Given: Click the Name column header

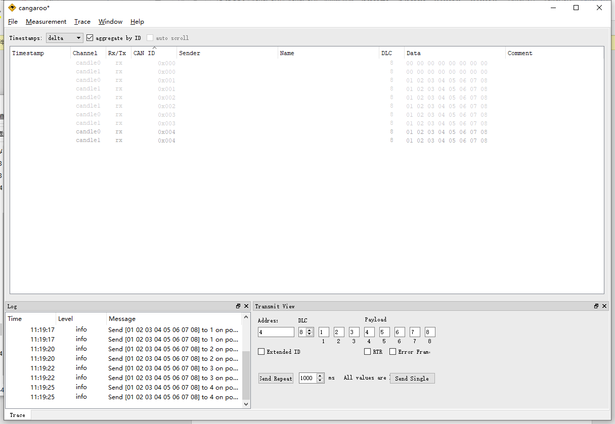Looking at the screenshot, I should 329,53.
